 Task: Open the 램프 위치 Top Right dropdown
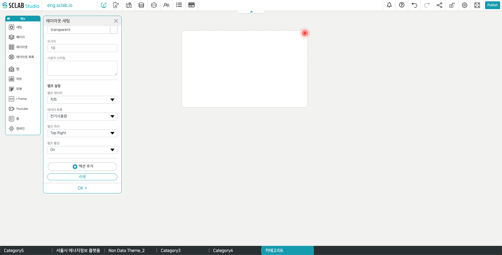tap(82, 133)
